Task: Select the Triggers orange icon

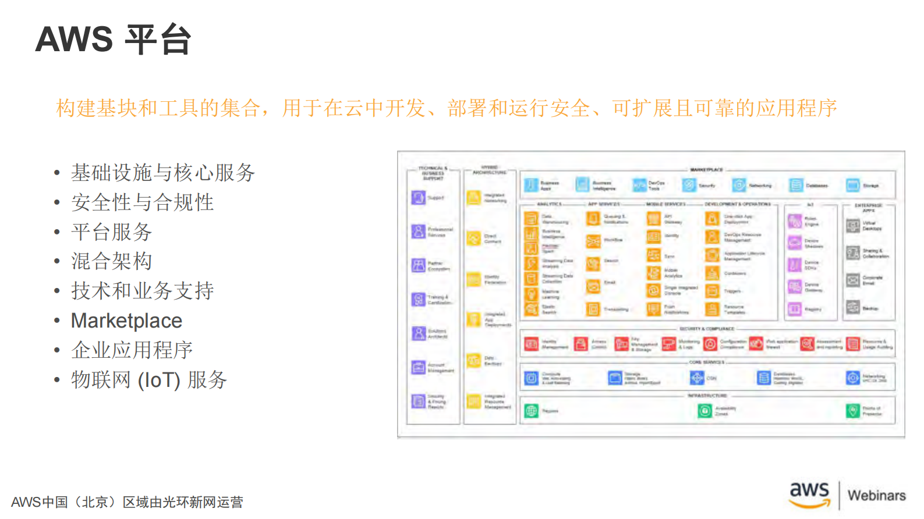Action: point(712,291)
